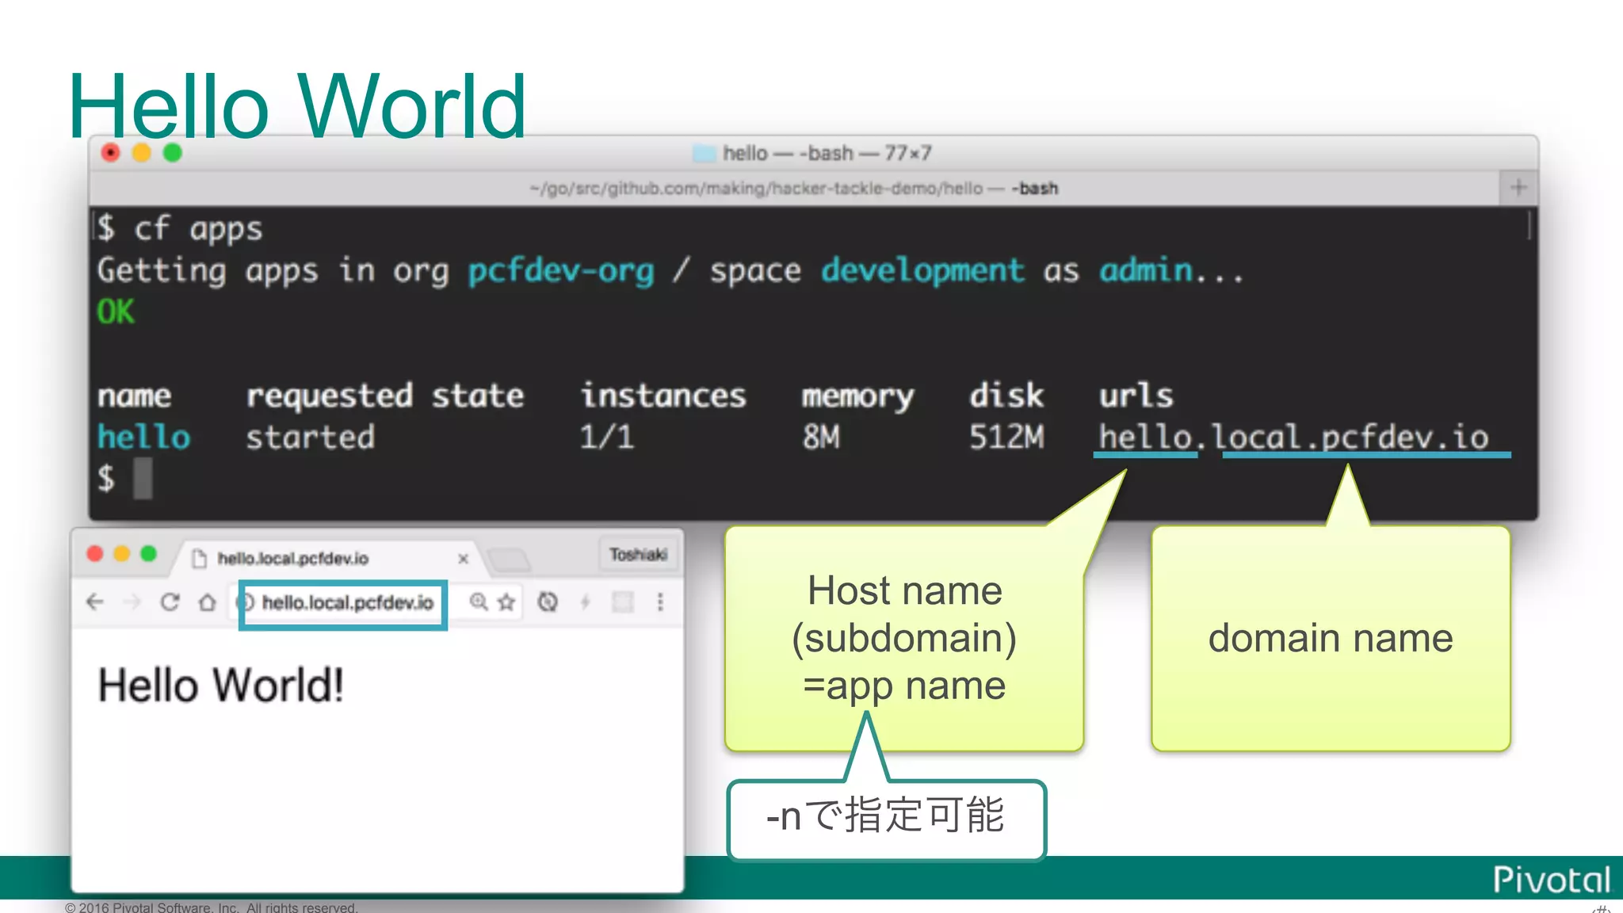Screen dimensions: 1623x913
Task: Click the browser back arrow
Action: (95, 602)
